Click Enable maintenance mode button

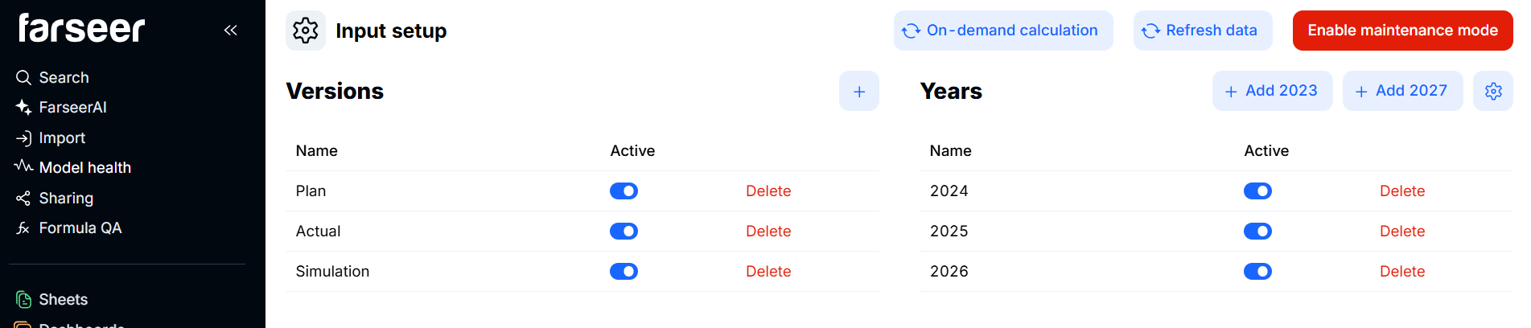pos(1402,31)
